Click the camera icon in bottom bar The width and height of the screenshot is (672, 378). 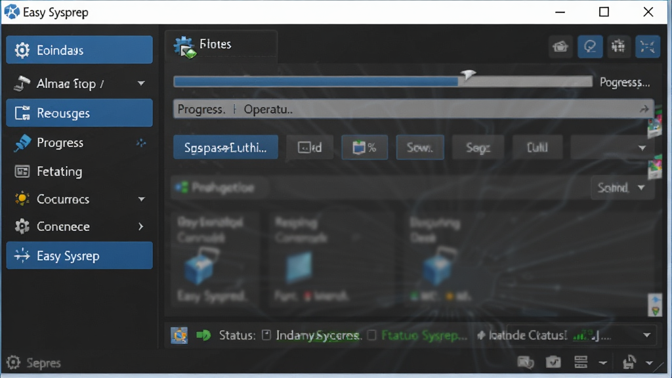point(553,362)
